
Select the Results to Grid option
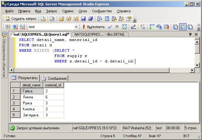183,27
